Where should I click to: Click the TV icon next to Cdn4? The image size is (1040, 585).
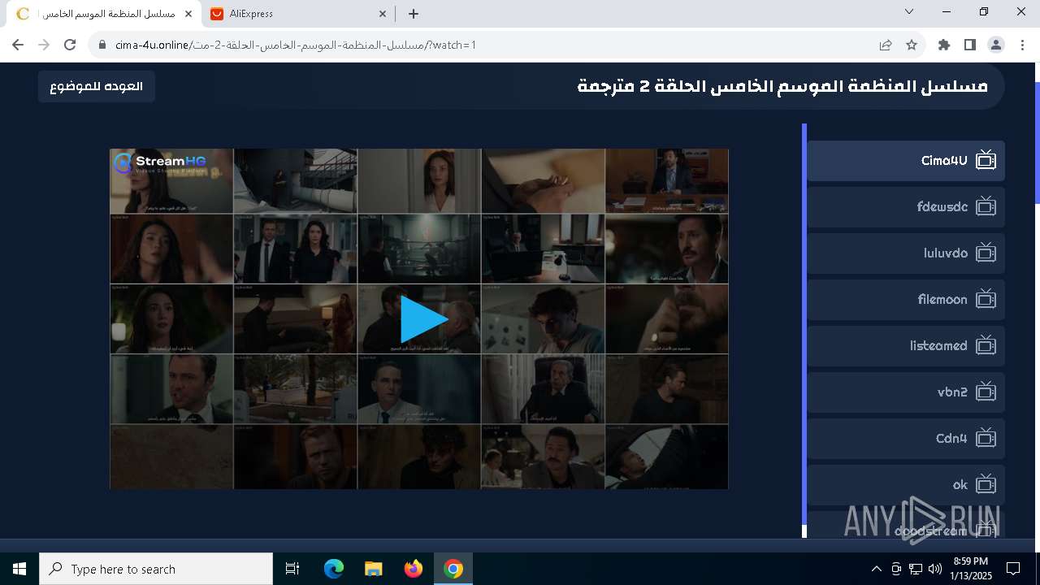click(986, 438)
